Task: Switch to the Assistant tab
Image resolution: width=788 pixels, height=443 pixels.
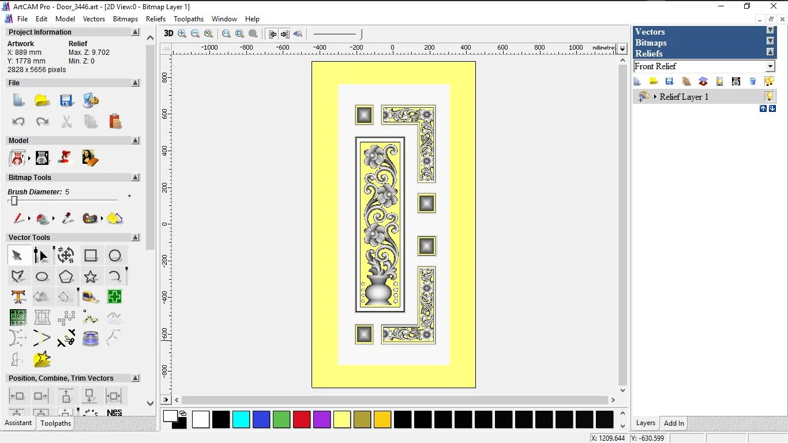Action: point(18,423)
